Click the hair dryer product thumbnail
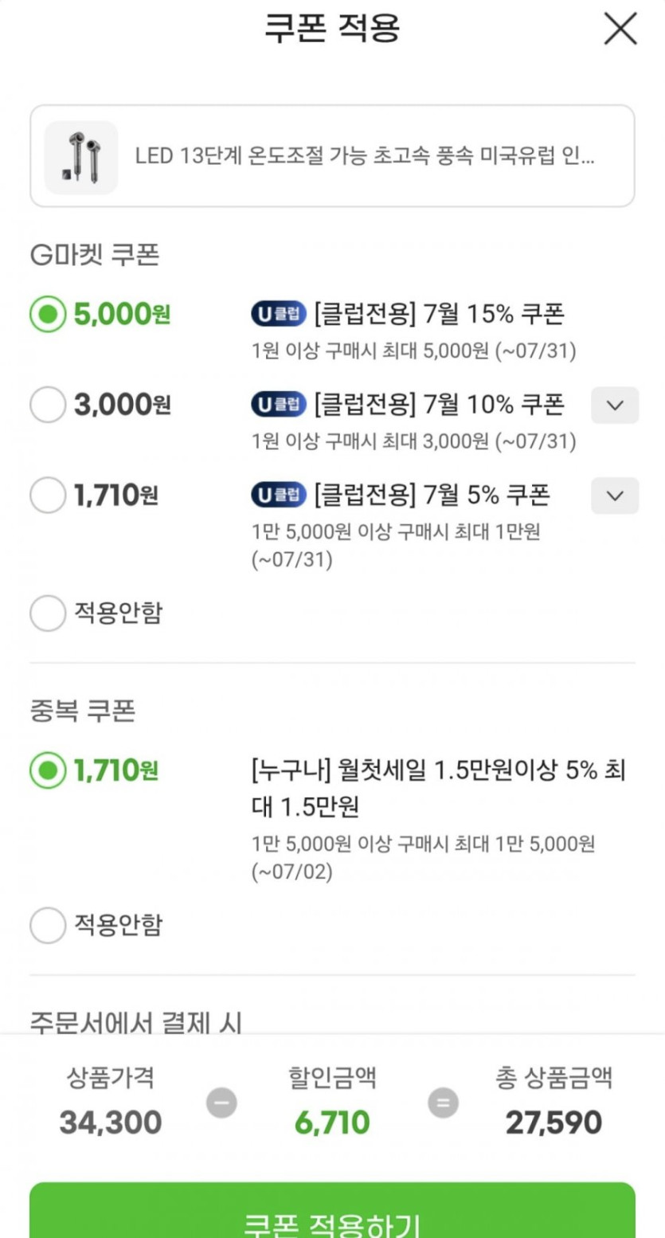665x1238 pixels. (x=80, y=157)
